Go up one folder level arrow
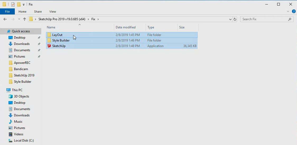 click(25, 19)
